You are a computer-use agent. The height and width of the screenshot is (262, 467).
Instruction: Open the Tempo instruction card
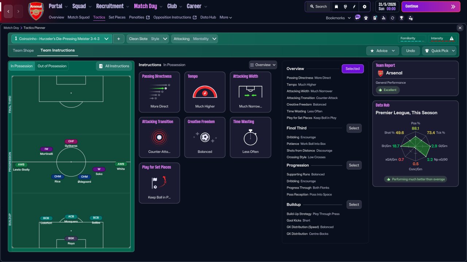point(205,92)
